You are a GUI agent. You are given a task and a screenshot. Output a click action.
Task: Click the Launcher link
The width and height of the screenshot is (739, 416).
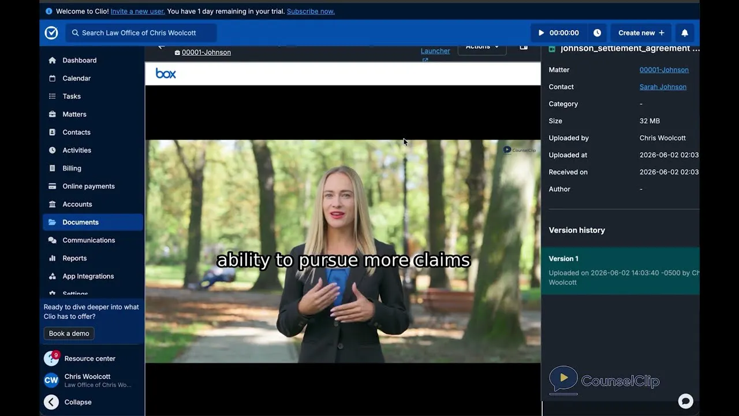coord(435,51)
